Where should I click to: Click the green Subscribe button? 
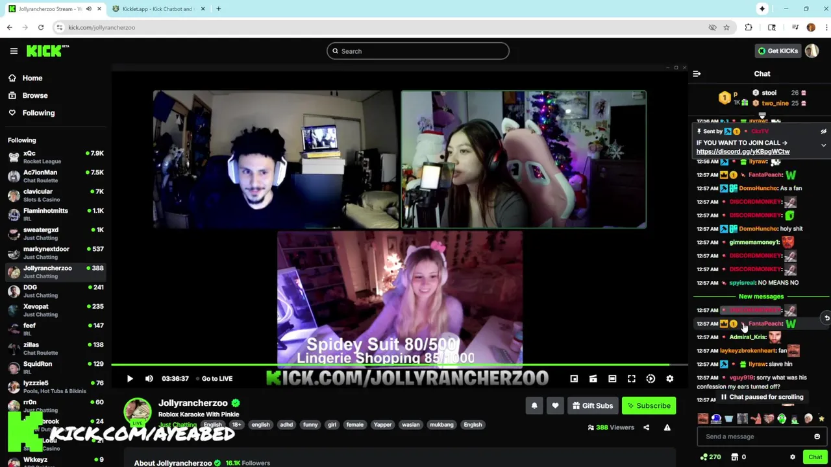649,406
